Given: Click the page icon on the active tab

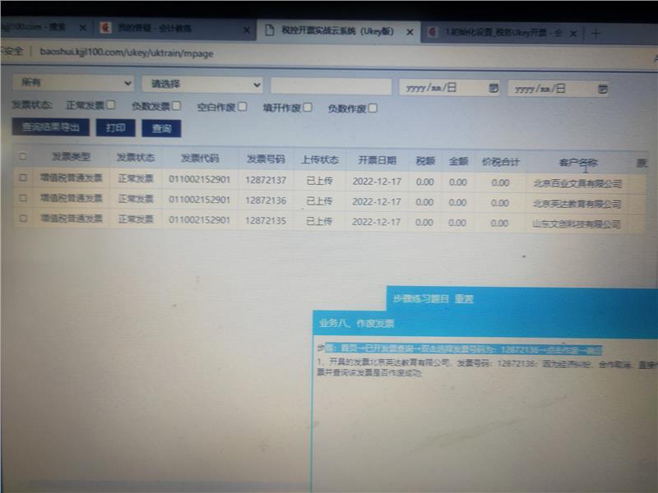Looking at the screenshot, I should 268,30.
